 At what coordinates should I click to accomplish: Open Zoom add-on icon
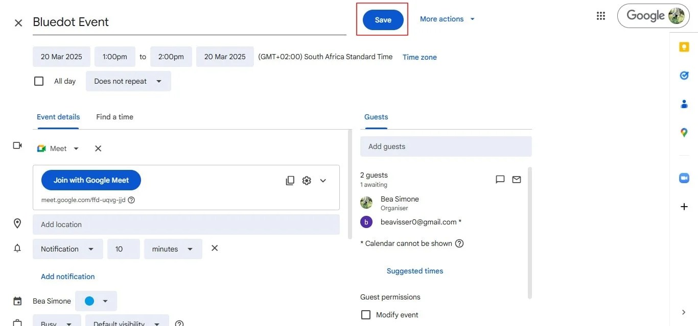coord(684,178)
